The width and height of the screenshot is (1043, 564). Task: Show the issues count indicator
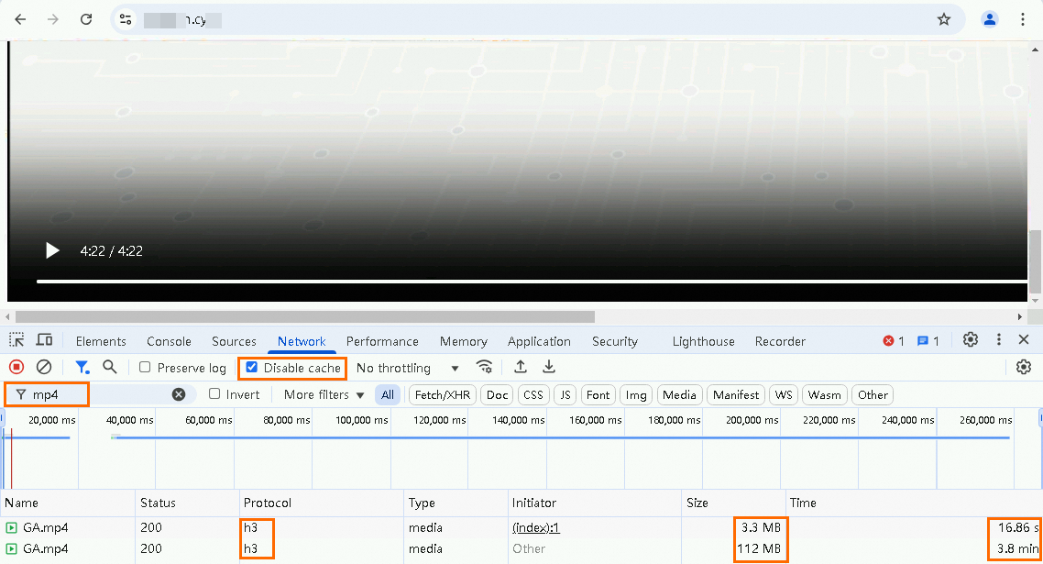pyautogui.click(x=928, y=341)
